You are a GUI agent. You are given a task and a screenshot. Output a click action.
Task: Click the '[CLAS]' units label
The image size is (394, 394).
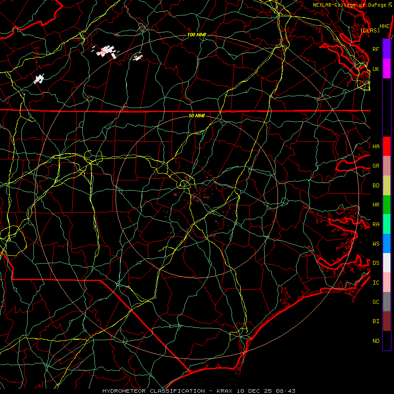370,30
